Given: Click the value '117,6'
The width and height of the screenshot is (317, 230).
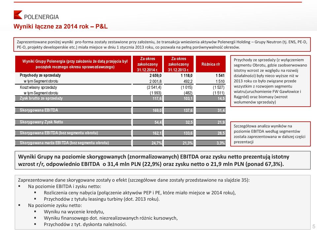Looking at the screenshot, I should coord(157,98).
